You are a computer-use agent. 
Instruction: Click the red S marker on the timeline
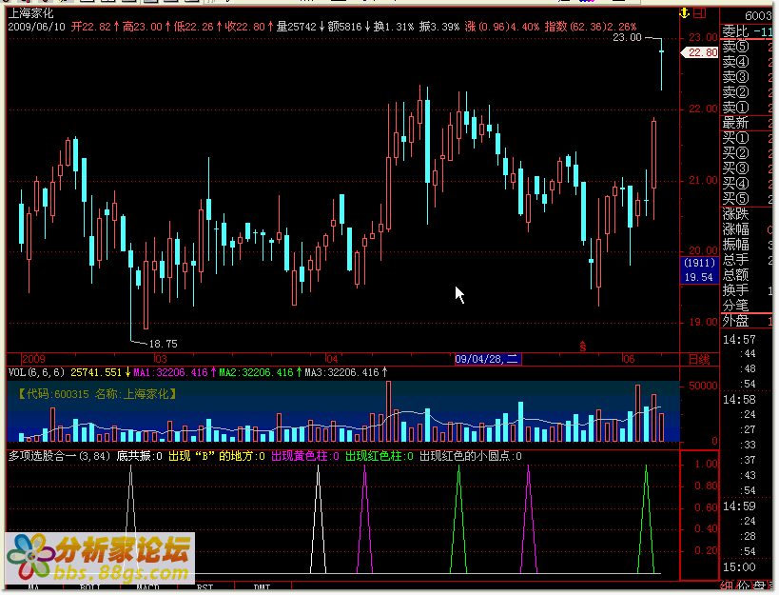click(x=583, y=347)
